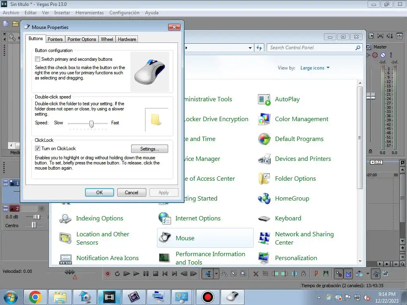This screenshot has height=305, width=407.
Task: Open the Wheel tab
Action: [107, 39]
